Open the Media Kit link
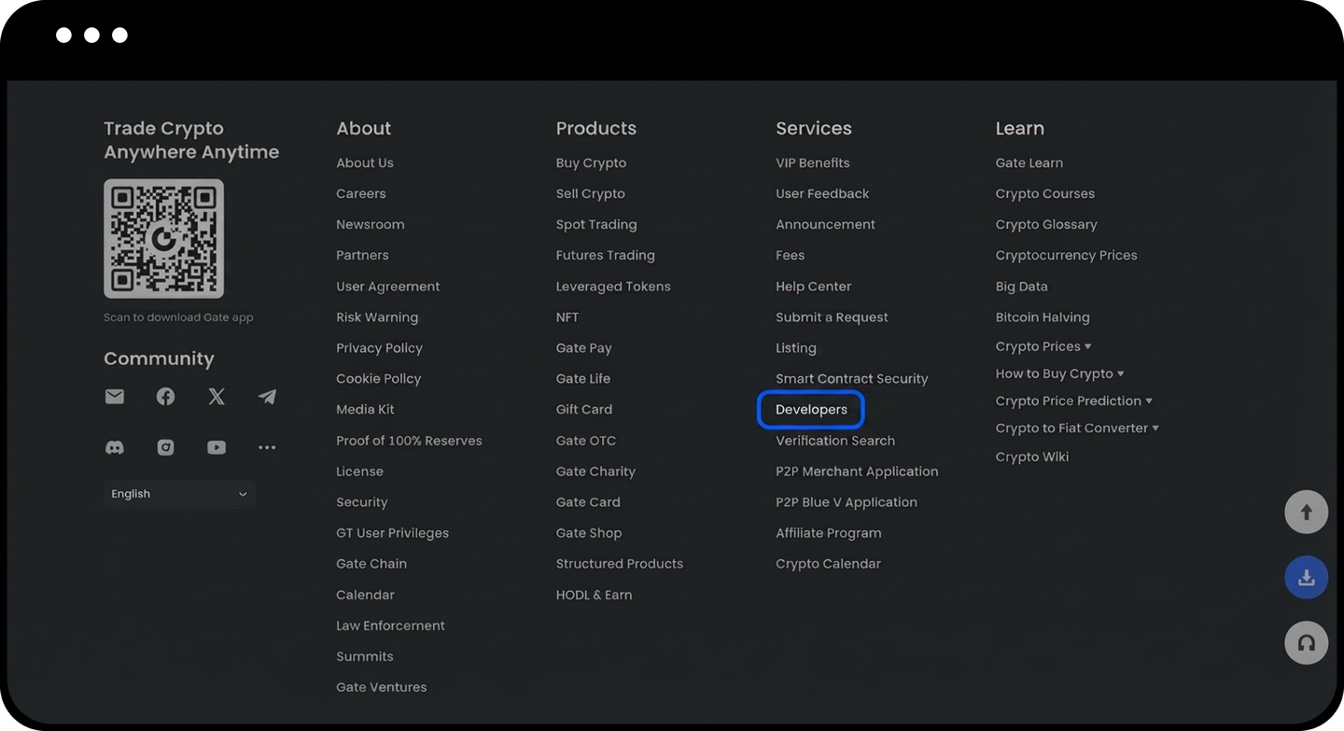 click(x=365, y=410)
